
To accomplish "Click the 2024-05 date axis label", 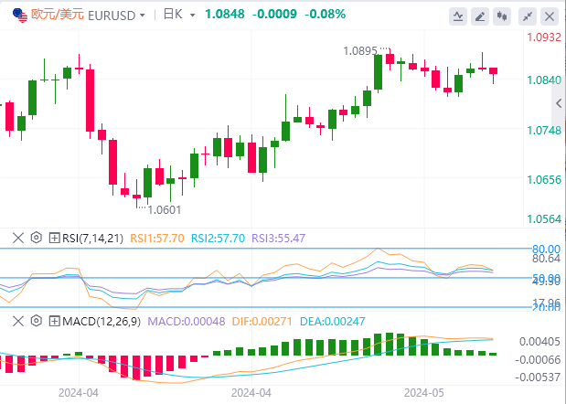I will tap(424, 392).
